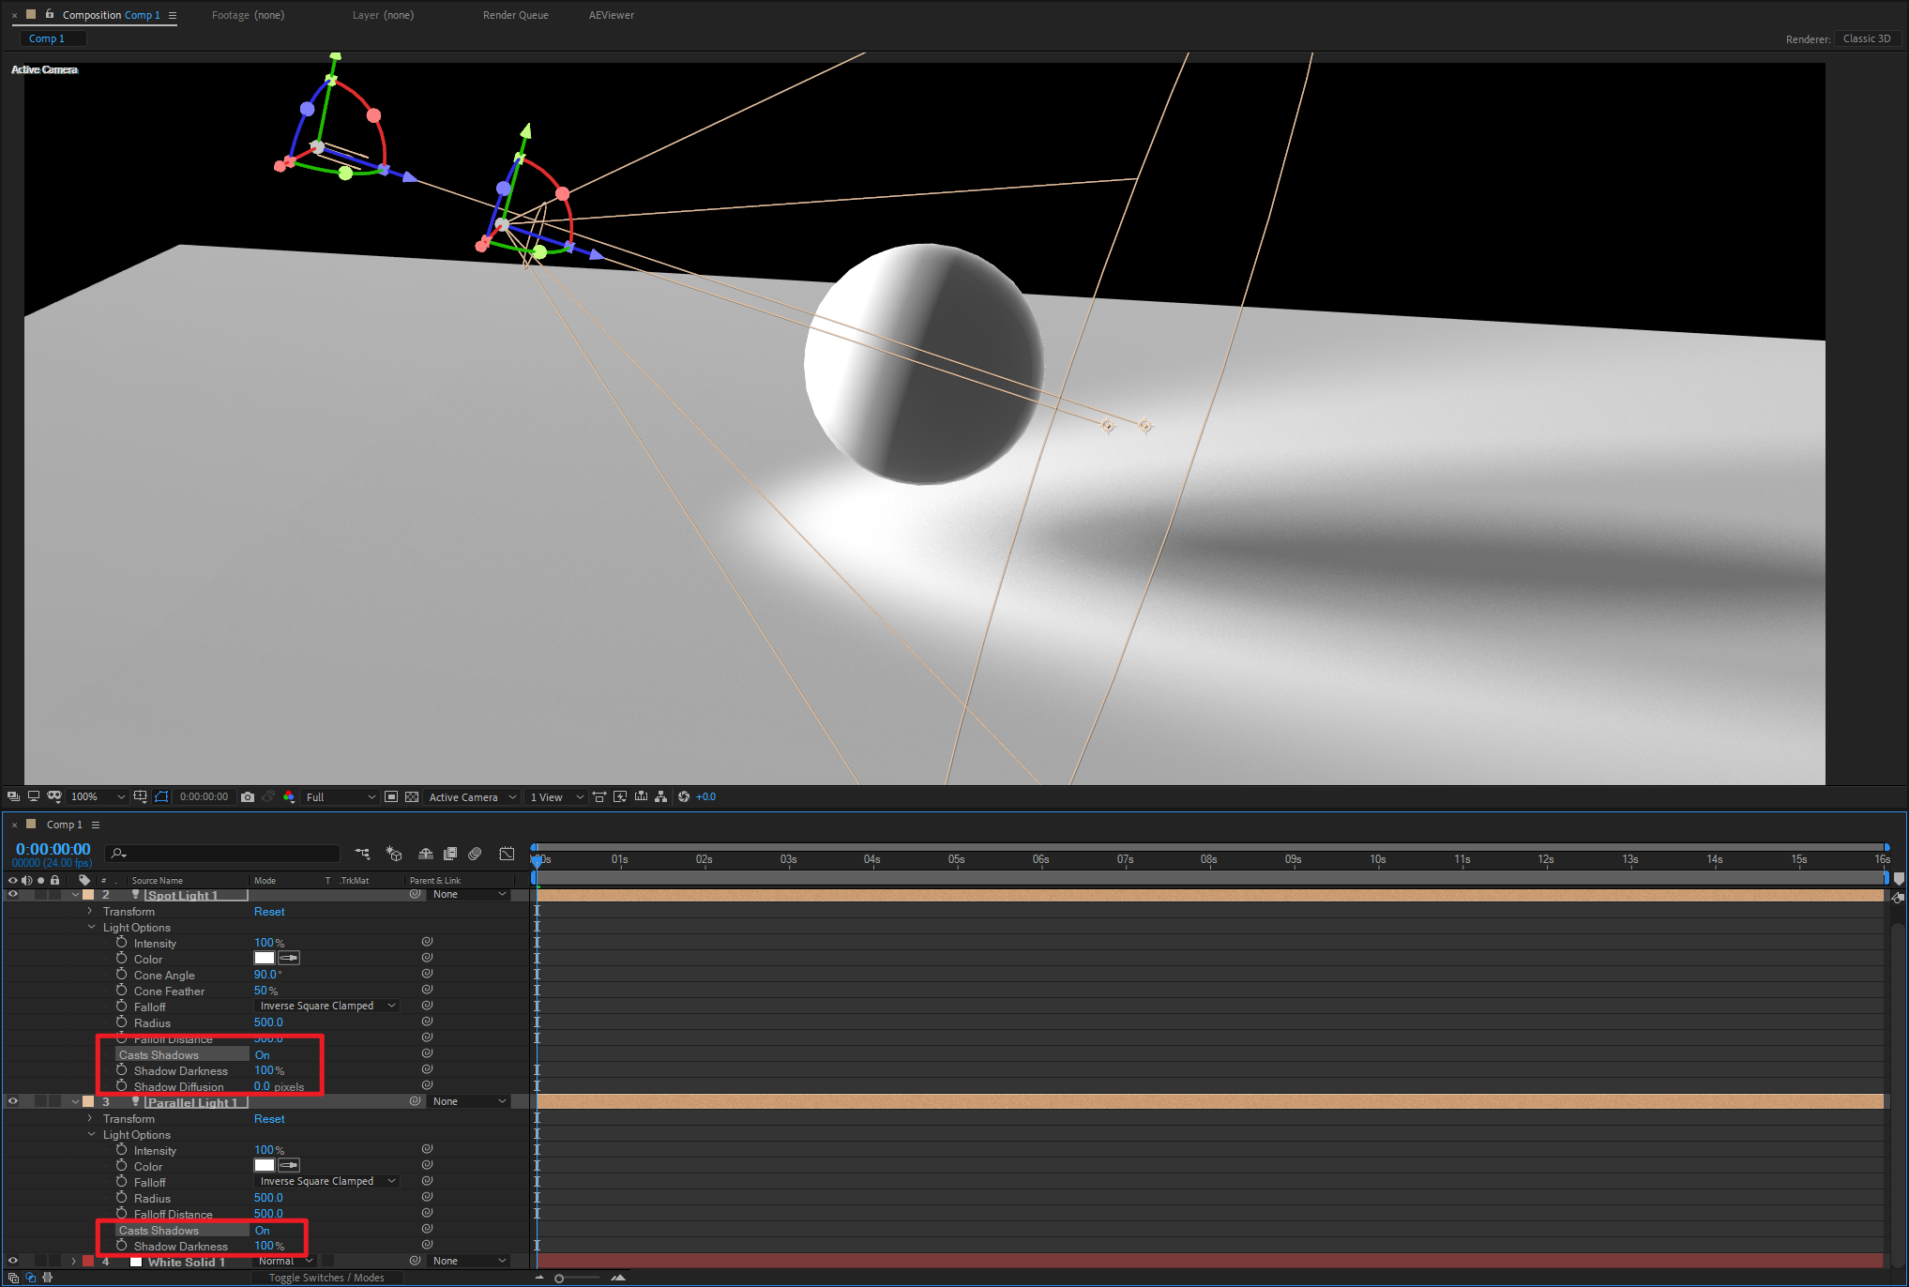Open the composition flowchart
The height and width of the screenshot is (1287, 1909).
coord(661,797)
